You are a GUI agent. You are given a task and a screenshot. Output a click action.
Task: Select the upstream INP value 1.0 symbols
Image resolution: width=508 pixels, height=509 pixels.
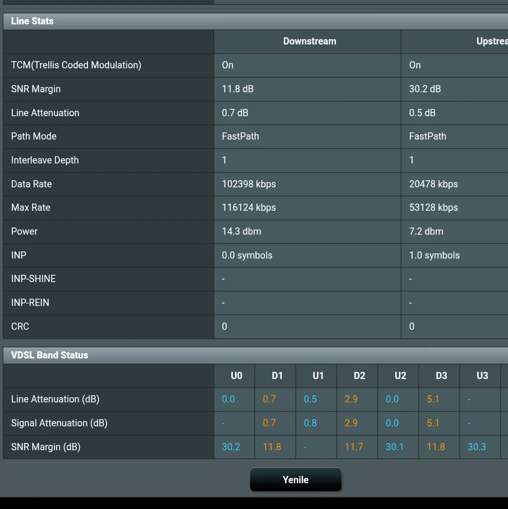tap(434, 255)
